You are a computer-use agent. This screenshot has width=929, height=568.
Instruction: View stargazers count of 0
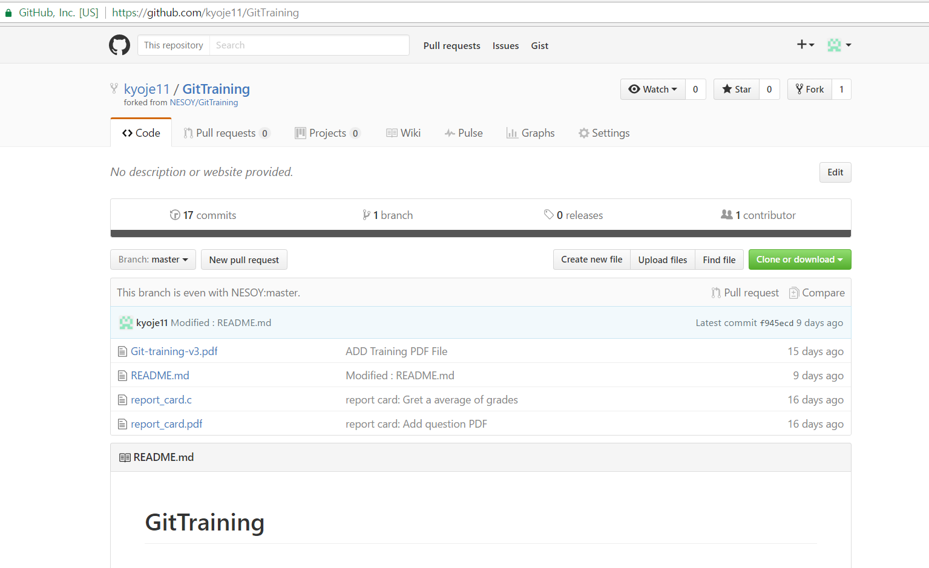tap(769, 90)
